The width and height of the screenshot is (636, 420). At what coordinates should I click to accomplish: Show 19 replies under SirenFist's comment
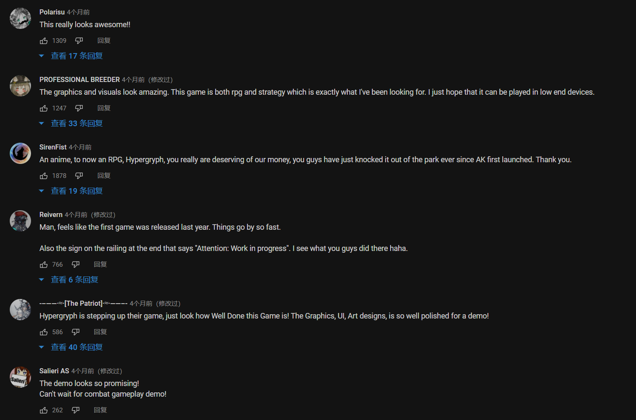71,191
